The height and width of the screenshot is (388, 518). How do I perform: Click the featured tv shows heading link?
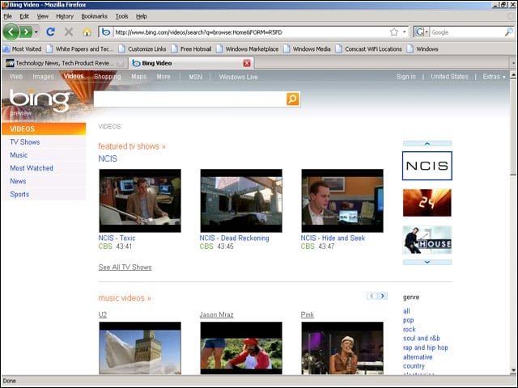pyautogui.click(x=132, y=146)
